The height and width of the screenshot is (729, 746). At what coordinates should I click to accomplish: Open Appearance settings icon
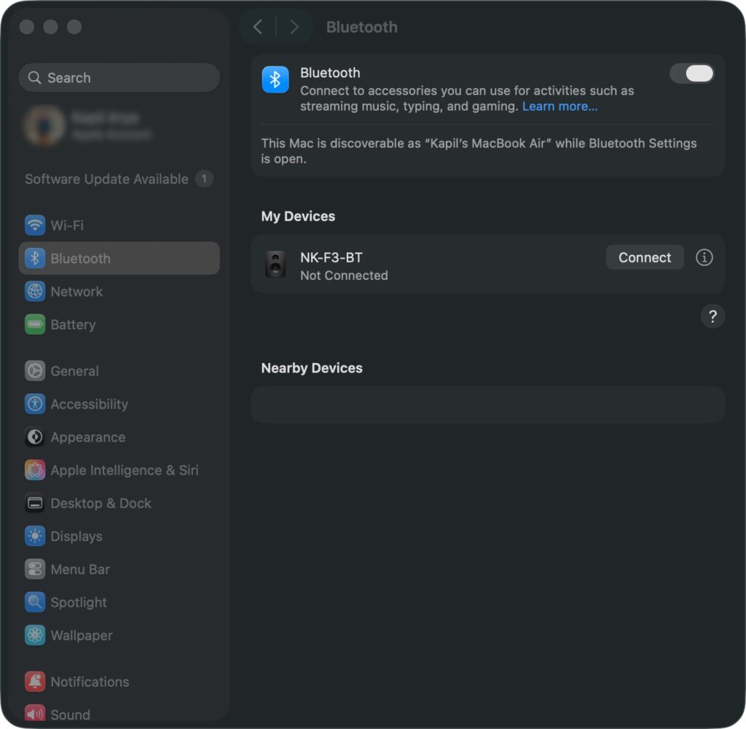pos(35,437)
